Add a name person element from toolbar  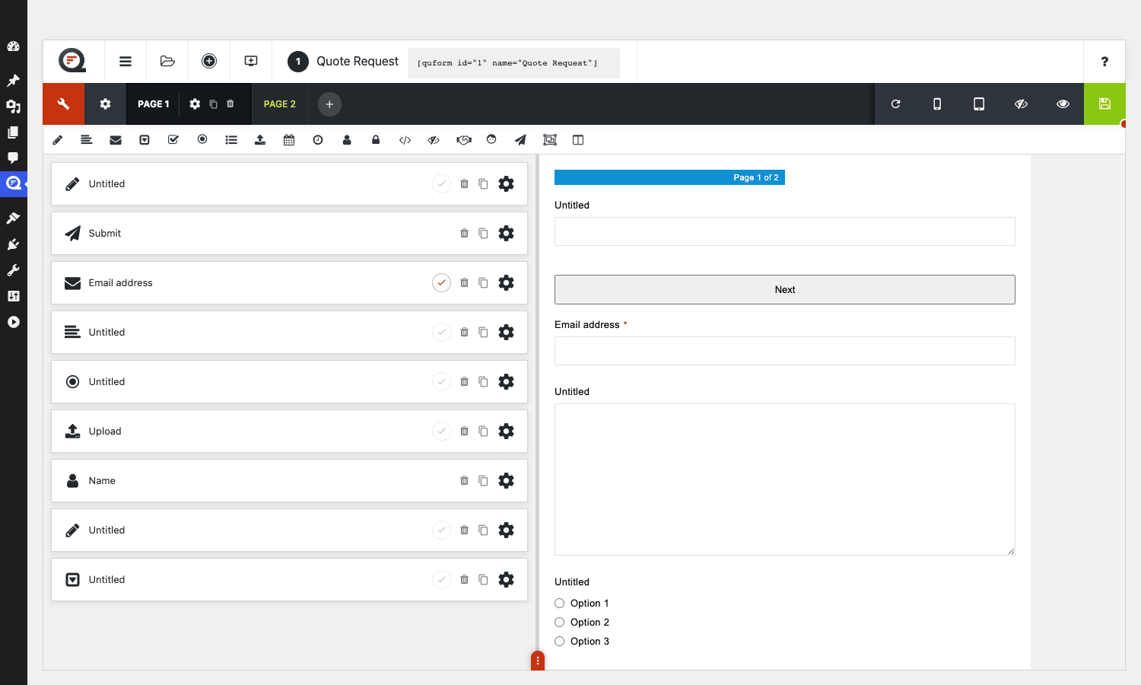tap(347, 140)
